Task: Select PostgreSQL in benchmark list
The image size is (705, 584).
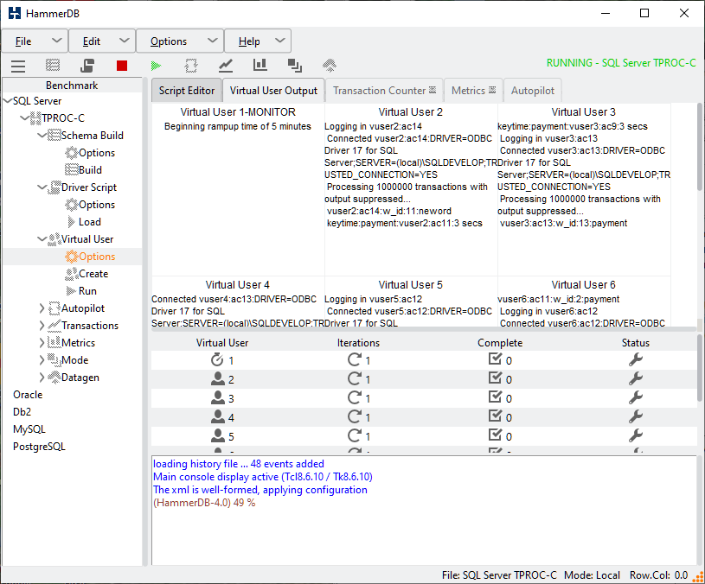Action: (39, 447)
